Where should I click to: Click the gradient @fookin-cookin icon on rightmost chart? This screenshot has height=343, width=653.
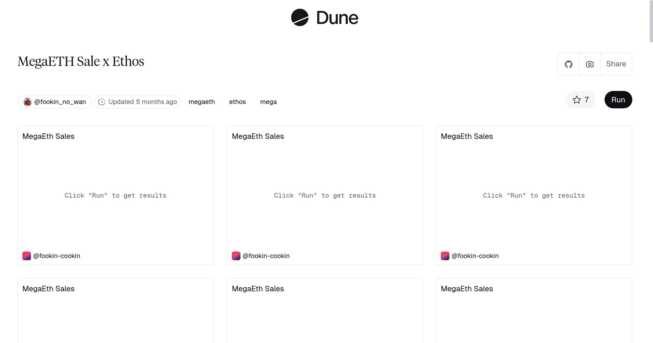(445, 256)
